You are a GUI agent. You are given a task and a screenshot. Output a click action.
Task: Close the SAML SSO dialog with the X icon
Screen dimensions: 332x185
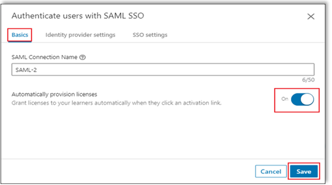(311, 16)
